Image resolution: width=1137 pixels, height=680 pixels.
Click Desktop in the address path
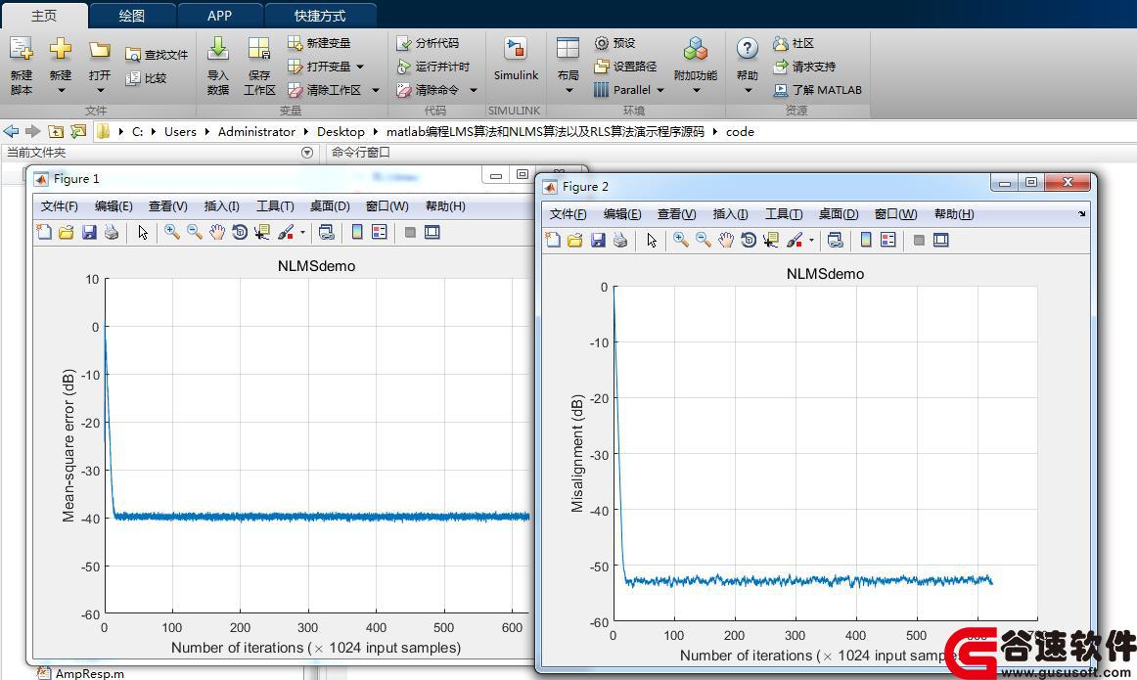point(341,131)
